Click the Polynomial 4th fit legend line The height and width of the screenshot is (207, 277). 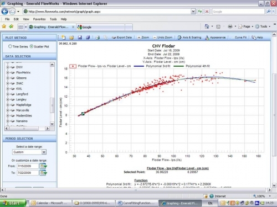point(178,66)
